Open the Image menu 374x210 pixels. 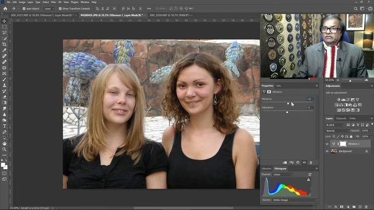[x=22, y=2]
